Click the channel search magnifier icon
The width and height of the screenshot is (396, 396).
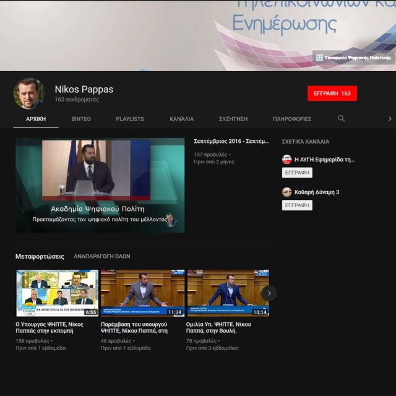click(341, 119)
